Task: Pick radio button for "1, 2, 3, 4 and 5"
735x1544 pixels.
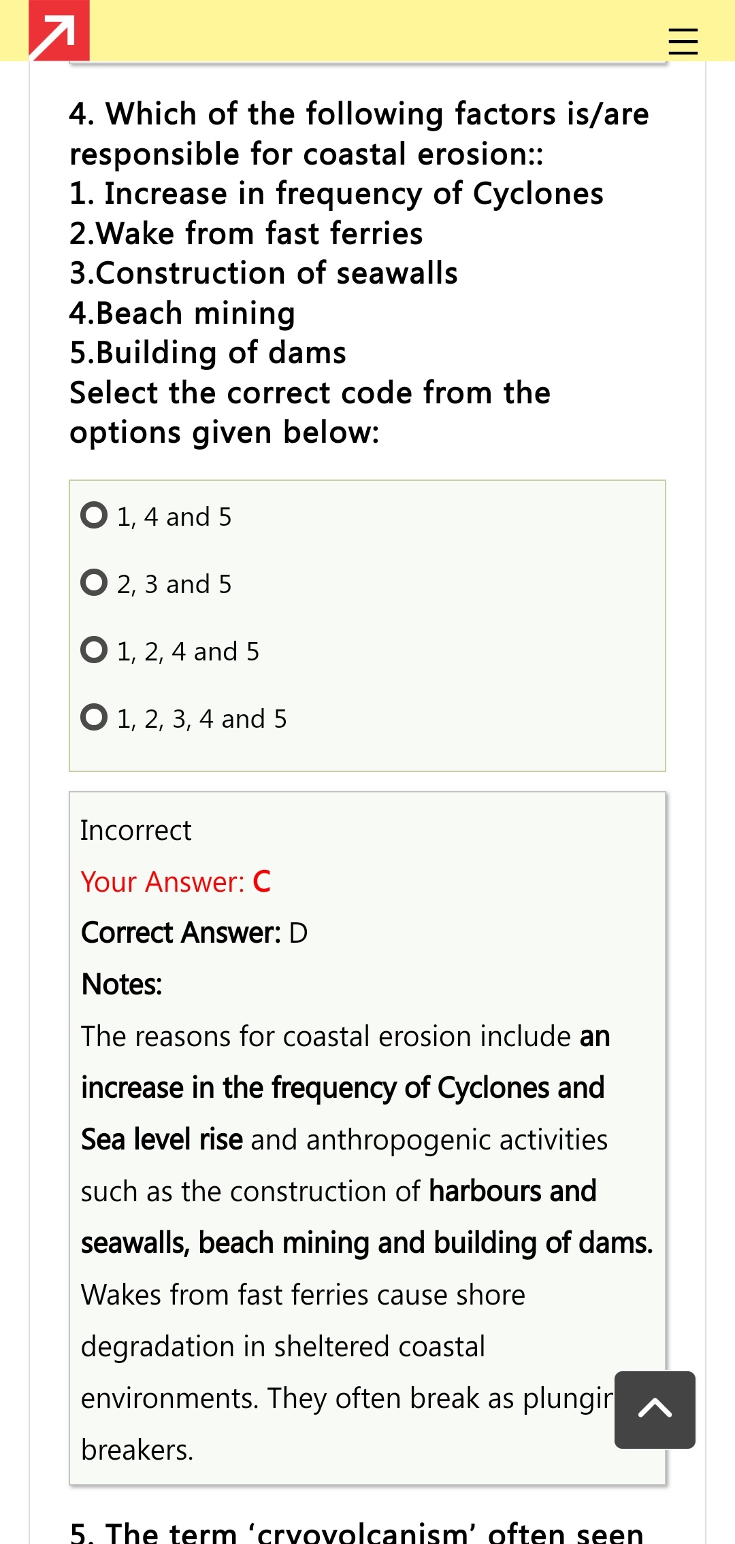Action: (94, 718)
